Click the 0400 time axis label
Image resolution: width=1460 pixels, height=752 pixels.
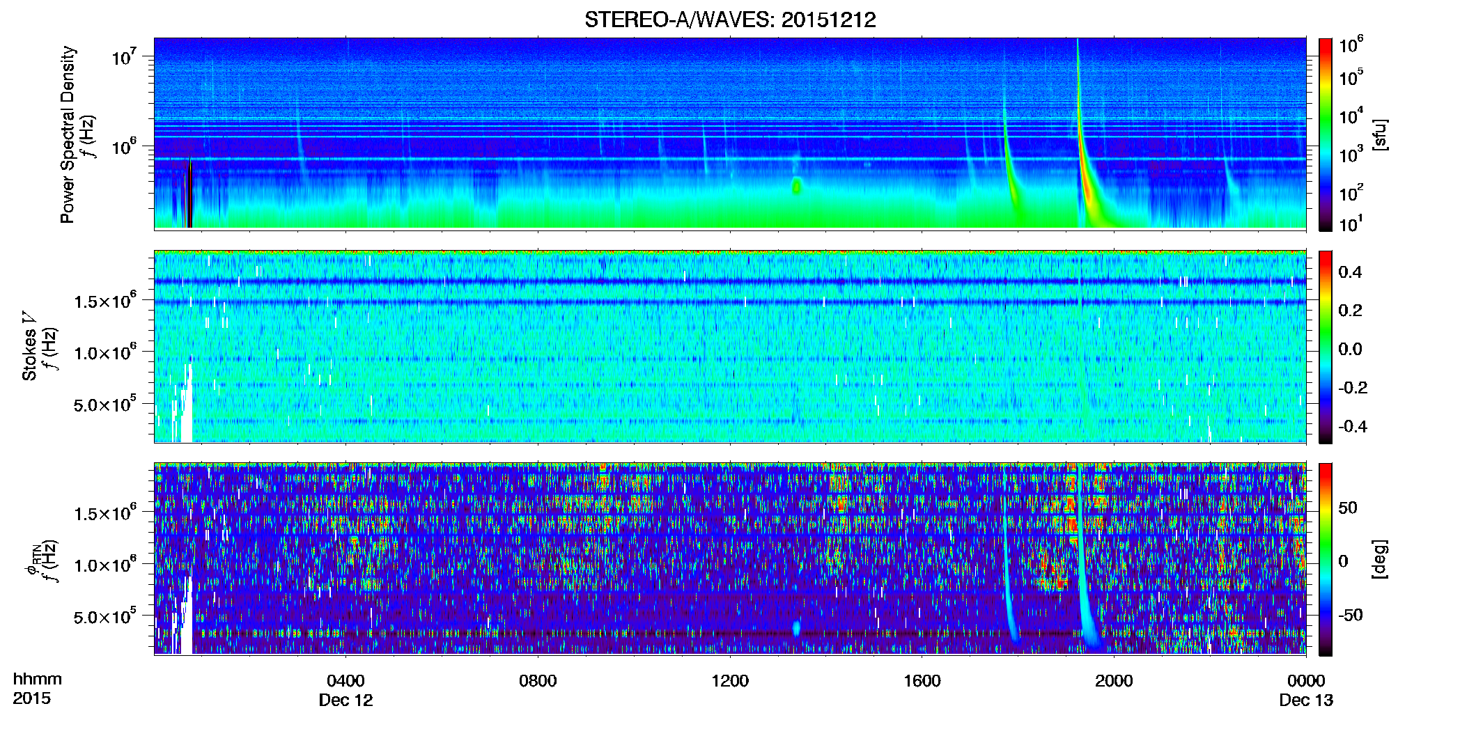pyautogui.click(x=345, y=680)
